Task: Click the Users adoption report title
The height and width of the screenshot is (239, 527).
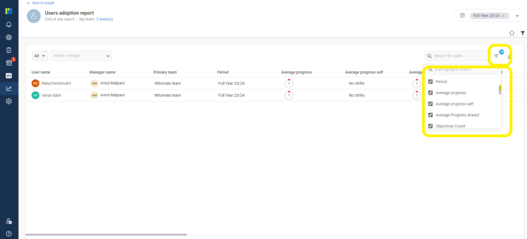Action: (x=69, y=13)
